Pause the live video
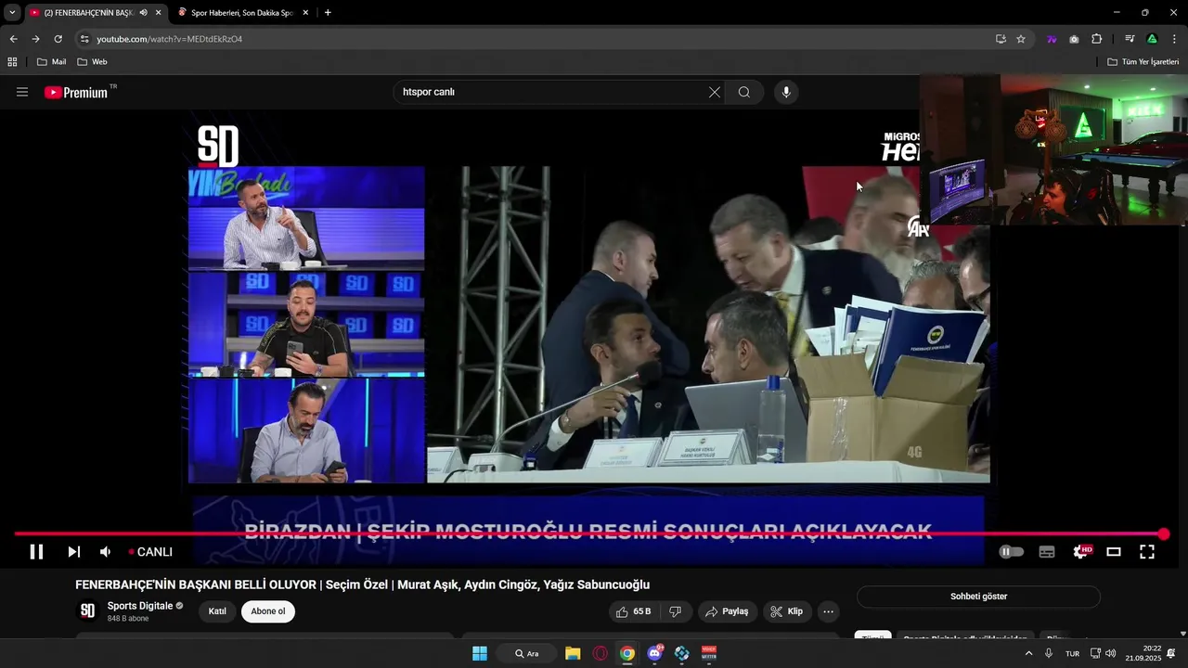1188x668 pixels. click(x=36, y=552)
